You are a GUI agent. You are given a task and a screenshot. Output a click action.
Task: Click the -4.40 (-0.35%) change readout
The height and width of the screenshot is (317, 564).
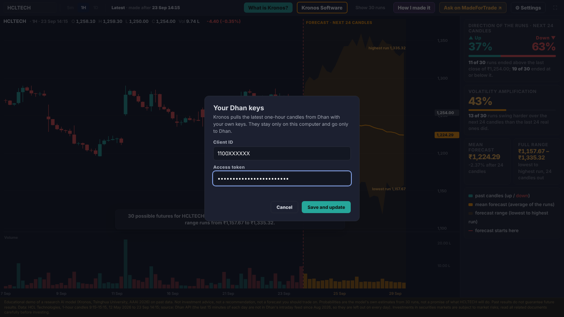223,21
